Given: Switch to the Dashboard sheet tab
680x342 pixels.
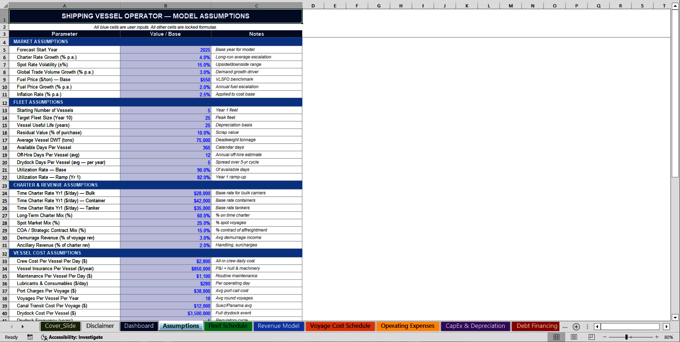Looking at the screenshot, I should 139,326.
